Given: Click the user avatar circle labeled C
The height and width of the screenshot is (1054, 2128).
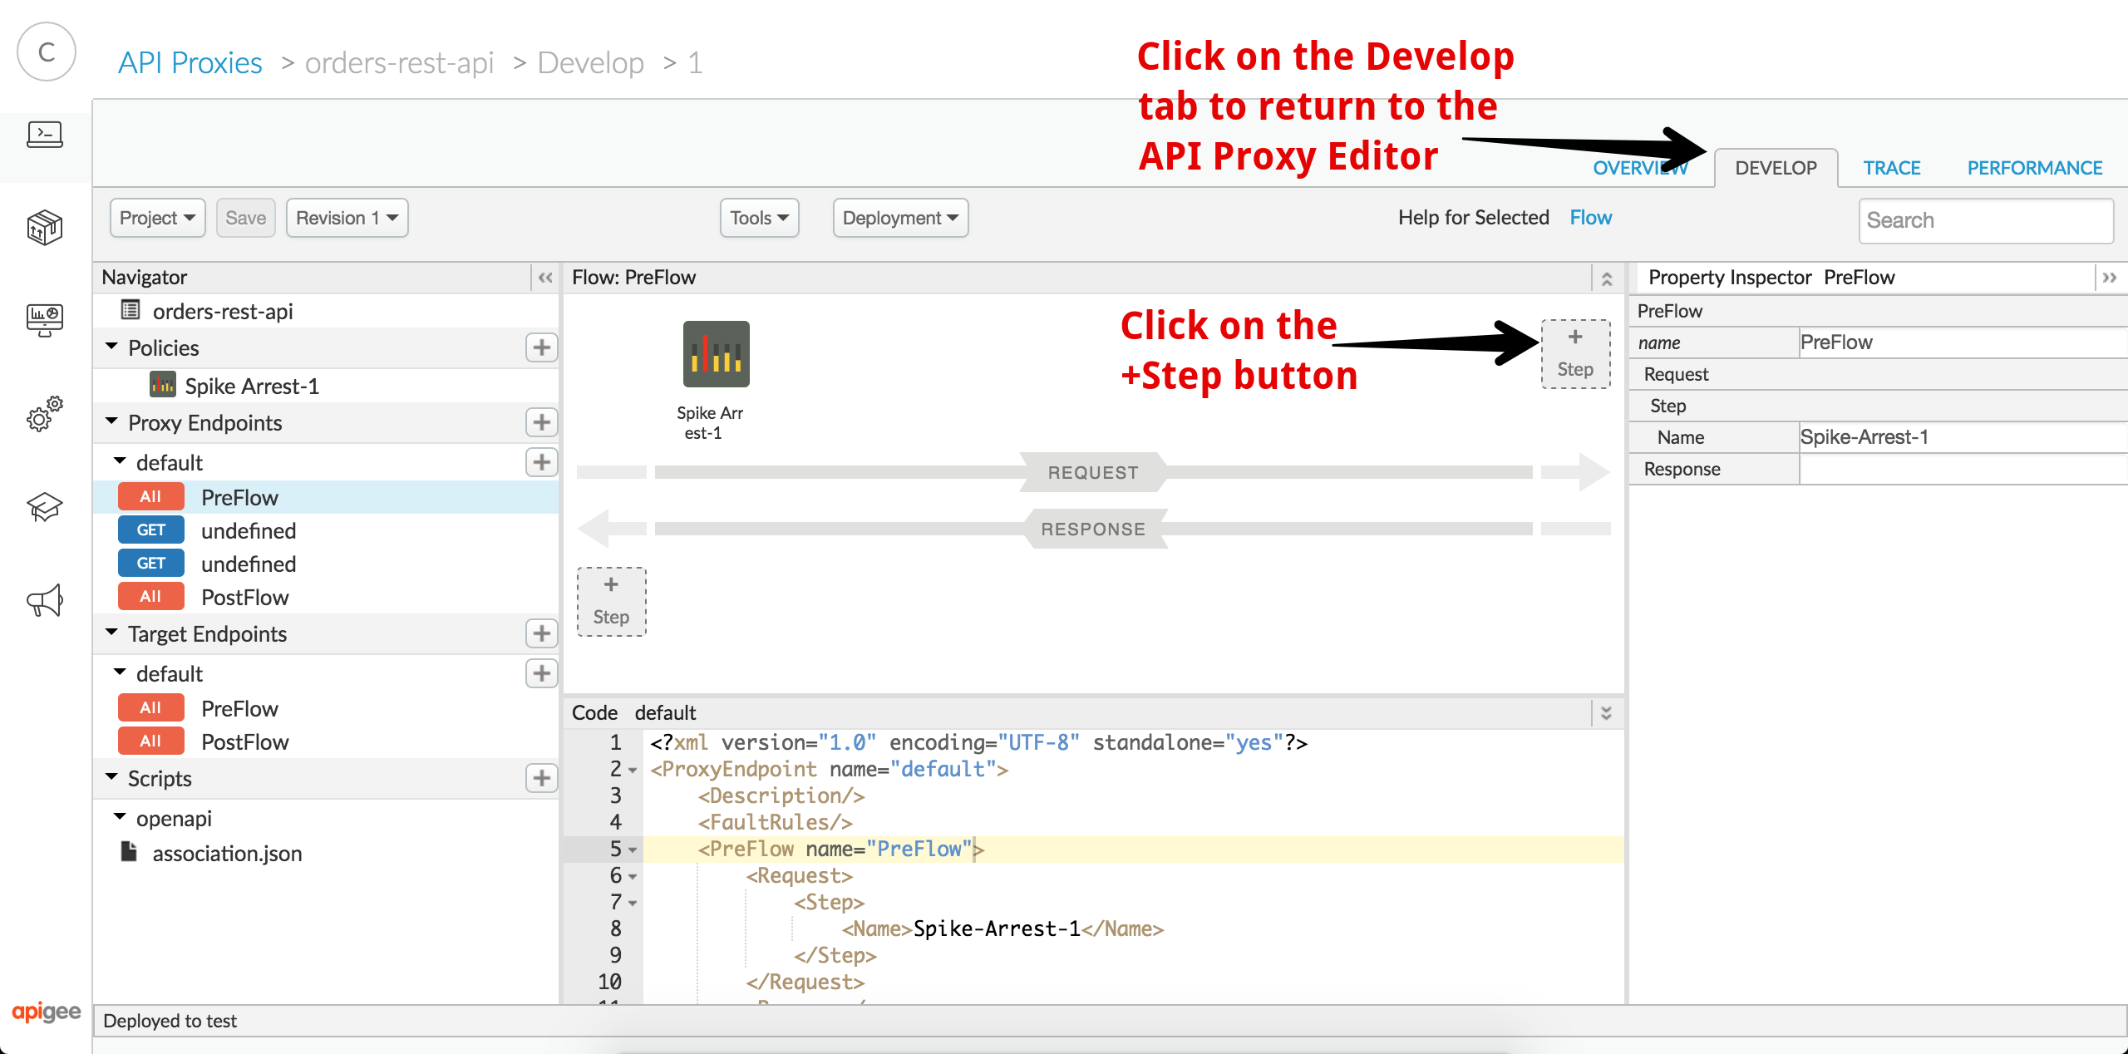Looking at the screenshot, I should tap(47, 52).
